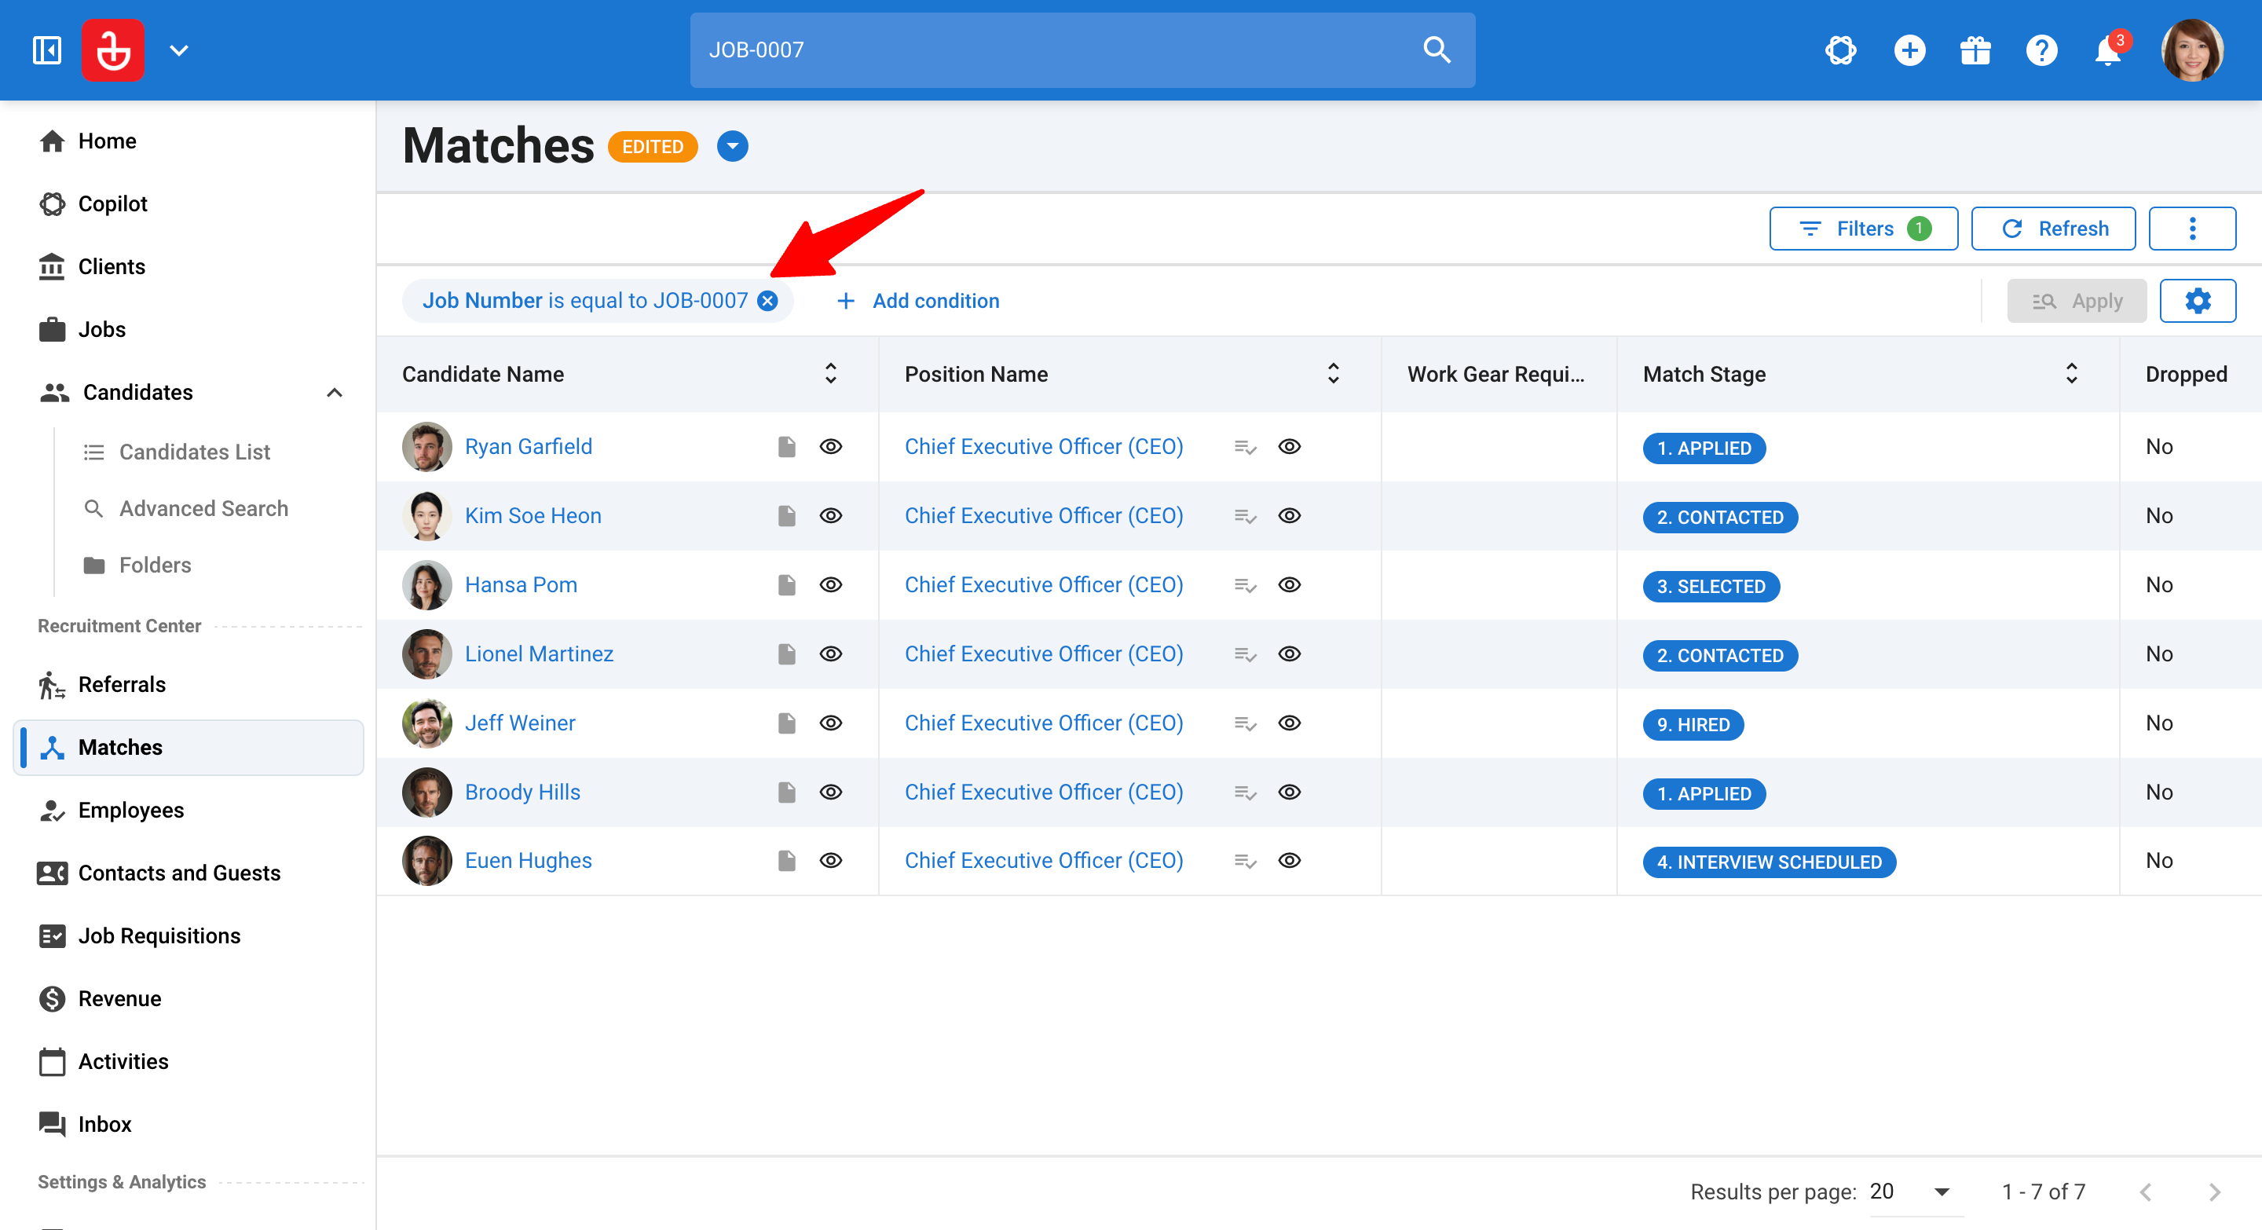Click the plus add-new icon in header
Screen dimensions: 2262x1230
point(1909,50)
